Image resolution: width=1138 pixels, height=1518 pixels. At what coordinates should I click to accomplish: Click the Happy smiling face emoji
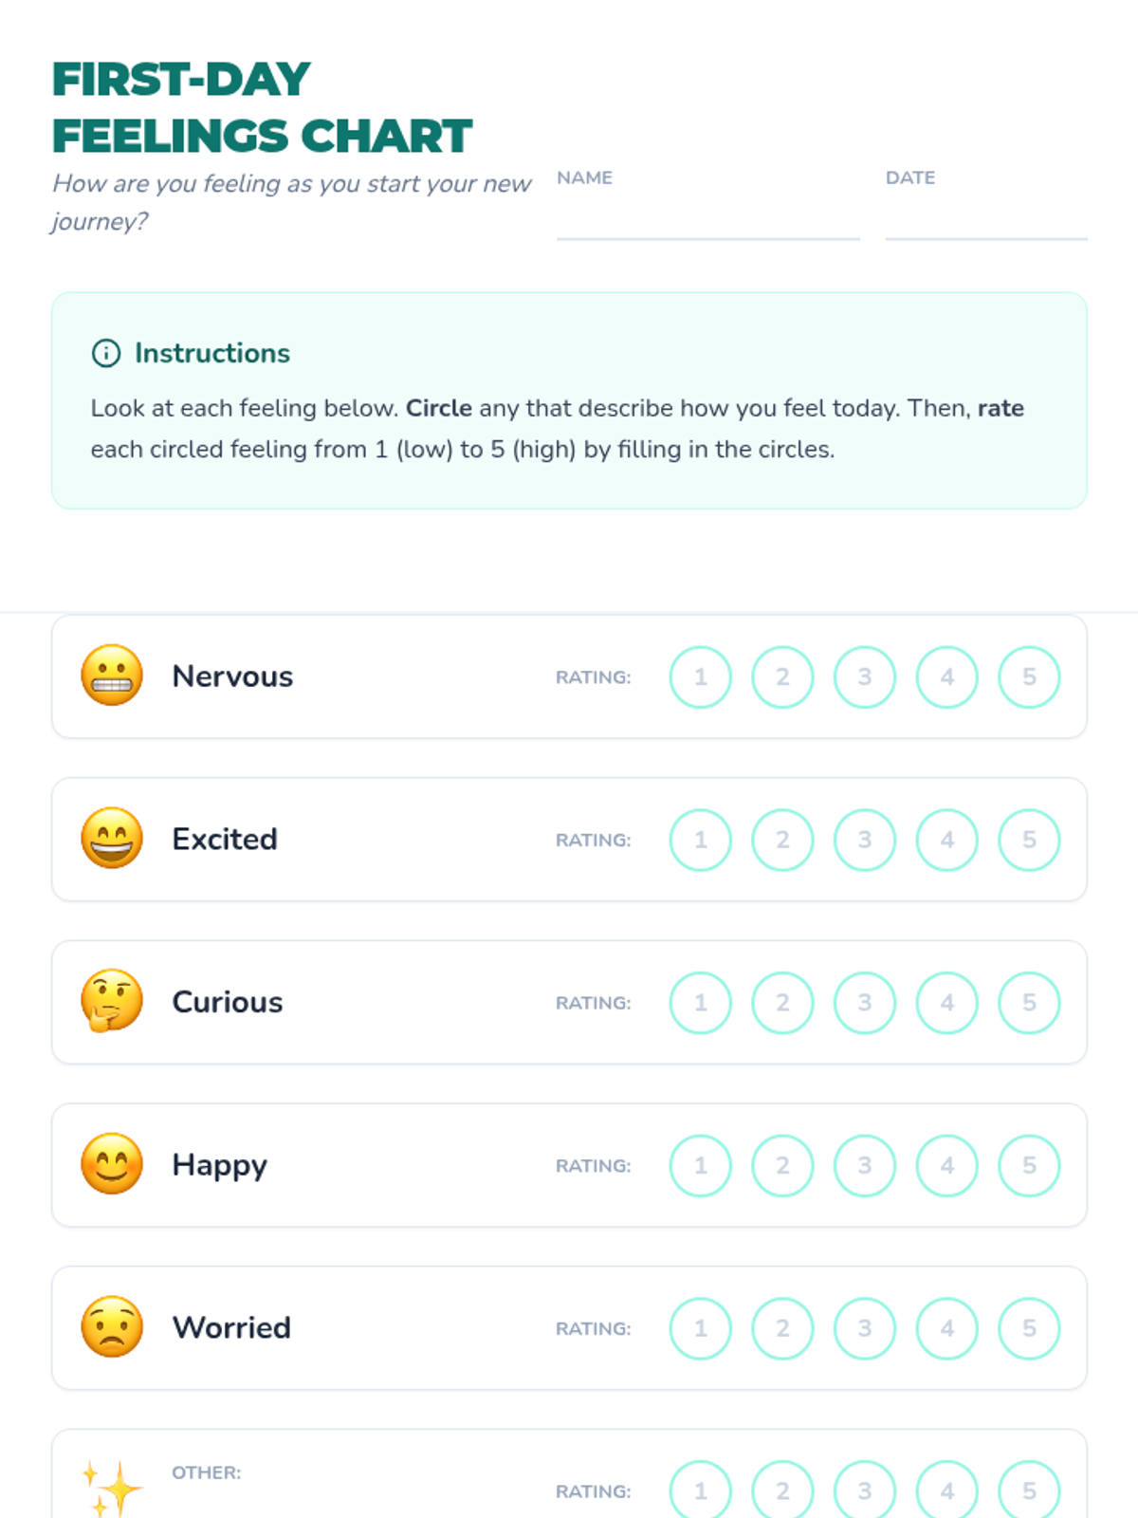tap(112, 1164)
